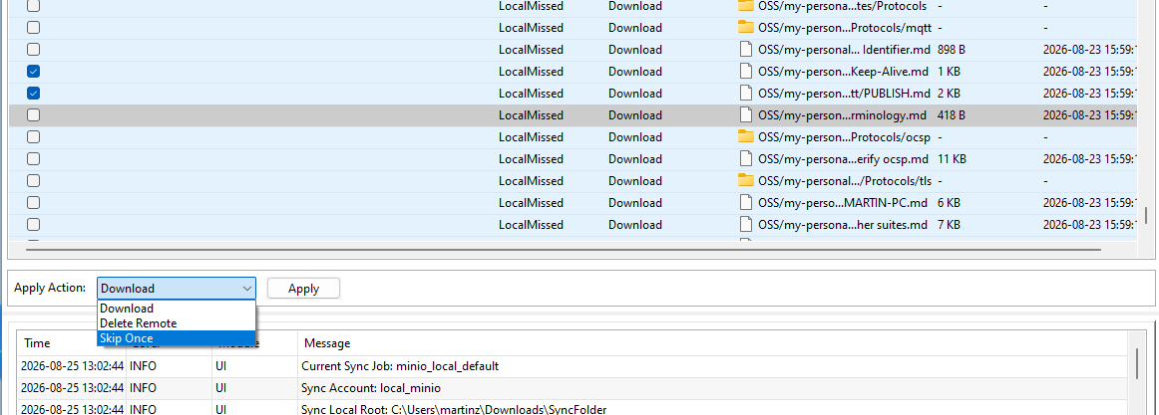This screenshot has width=1159, height=415.
Task: Click the file icon next to MARTIN-PC.md
Action: click(745, 203)
